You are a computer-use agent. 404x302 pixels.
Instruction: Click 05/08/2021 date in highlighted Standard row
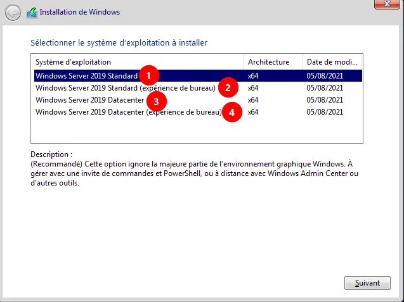tap(325, 75)
